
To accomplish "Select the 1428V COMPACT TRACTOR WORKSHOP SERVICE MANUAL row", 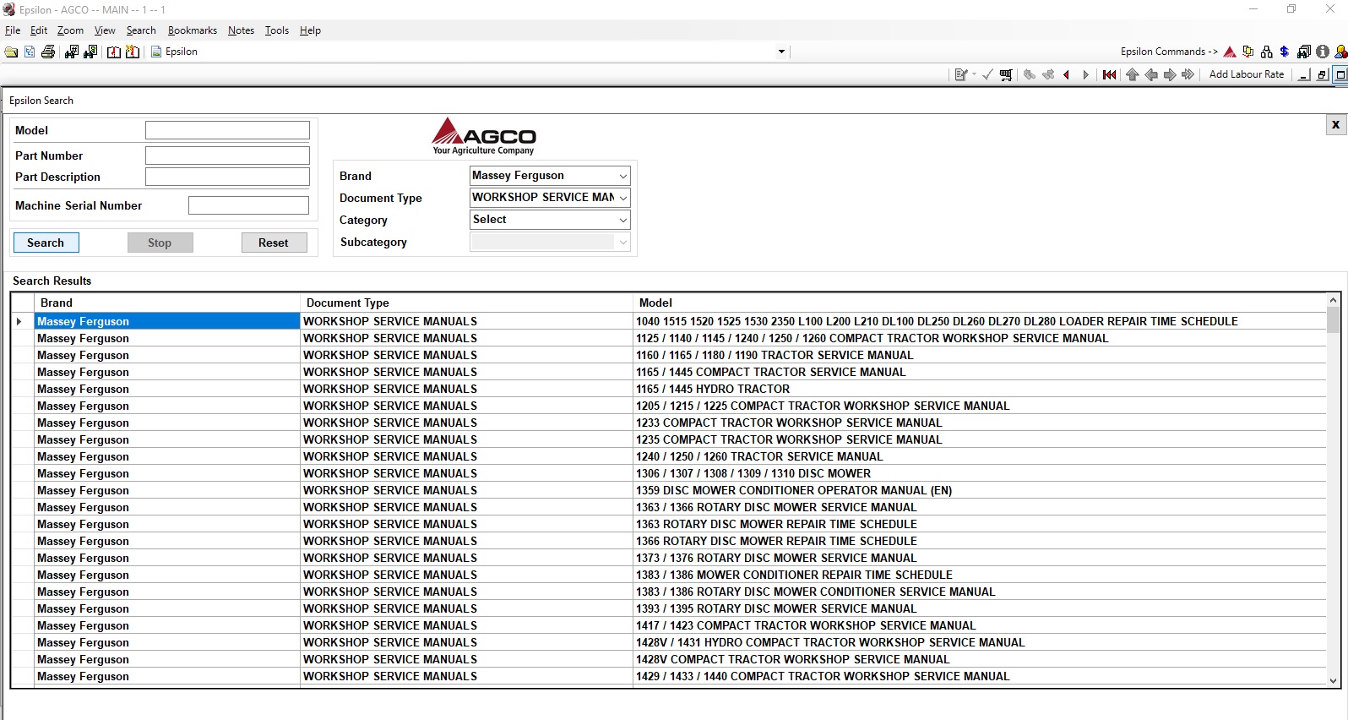I will click(668, 659).
